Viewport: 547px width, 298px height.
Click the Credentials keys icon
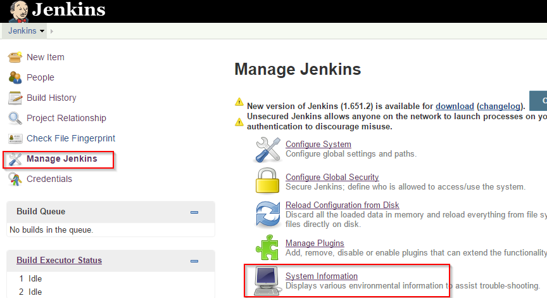(x=15, y=179)
